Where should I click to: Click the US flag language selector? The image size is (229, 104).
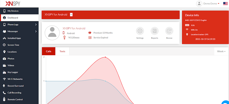(225, 4)
